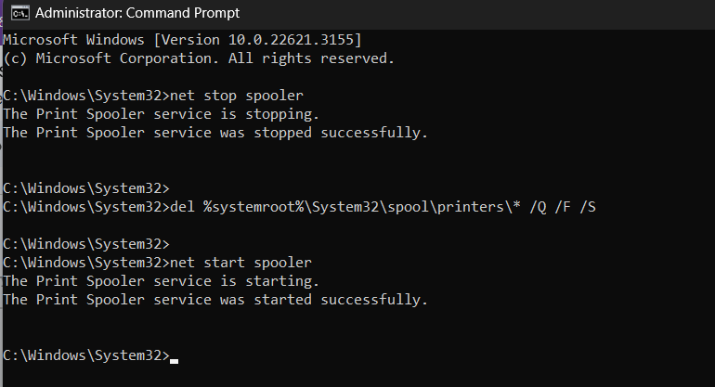Click the /Q switch in the del command
The width and height of the screenshot is (715, 387).
pyautogui.click(x=538, y=207)
